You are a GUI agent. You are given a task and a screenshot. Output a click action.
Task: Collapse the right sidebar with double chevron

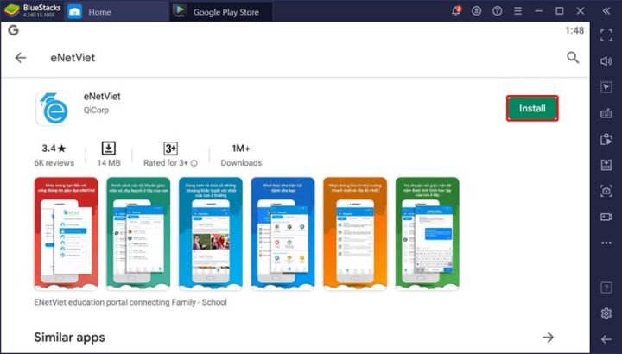(606, 11)
